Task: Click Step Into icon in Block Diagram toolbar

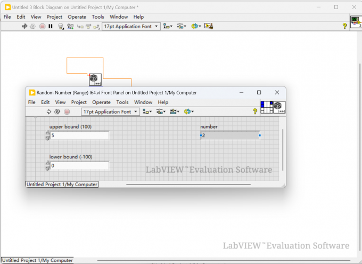Action: [80, 26]
